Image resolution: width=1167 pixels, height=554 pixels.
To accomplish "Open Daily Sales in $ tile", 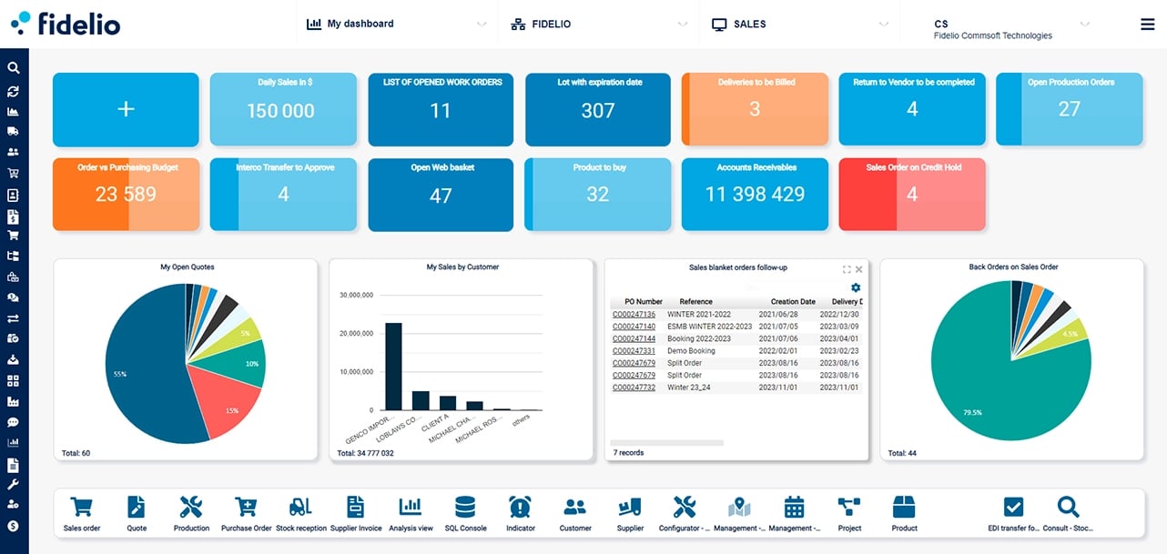I will 283,109.
